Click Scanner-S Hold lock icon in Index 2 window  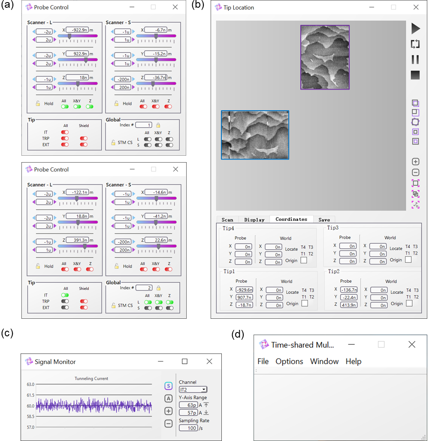[116, 266]
